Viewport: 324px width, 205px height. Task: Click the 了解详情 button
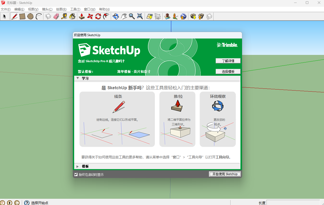coord(228,61)
